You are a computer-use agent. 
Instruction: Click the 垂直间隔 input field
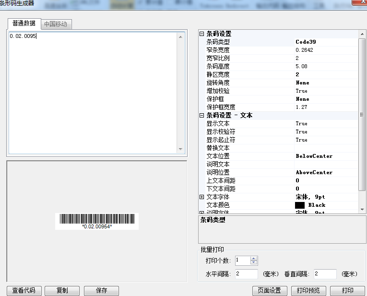(325, 274)
